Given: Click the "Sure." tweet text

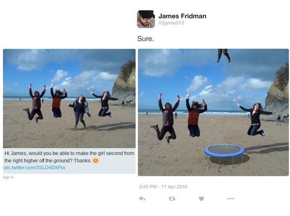Looking at the screenshot, I should [145, 39].
